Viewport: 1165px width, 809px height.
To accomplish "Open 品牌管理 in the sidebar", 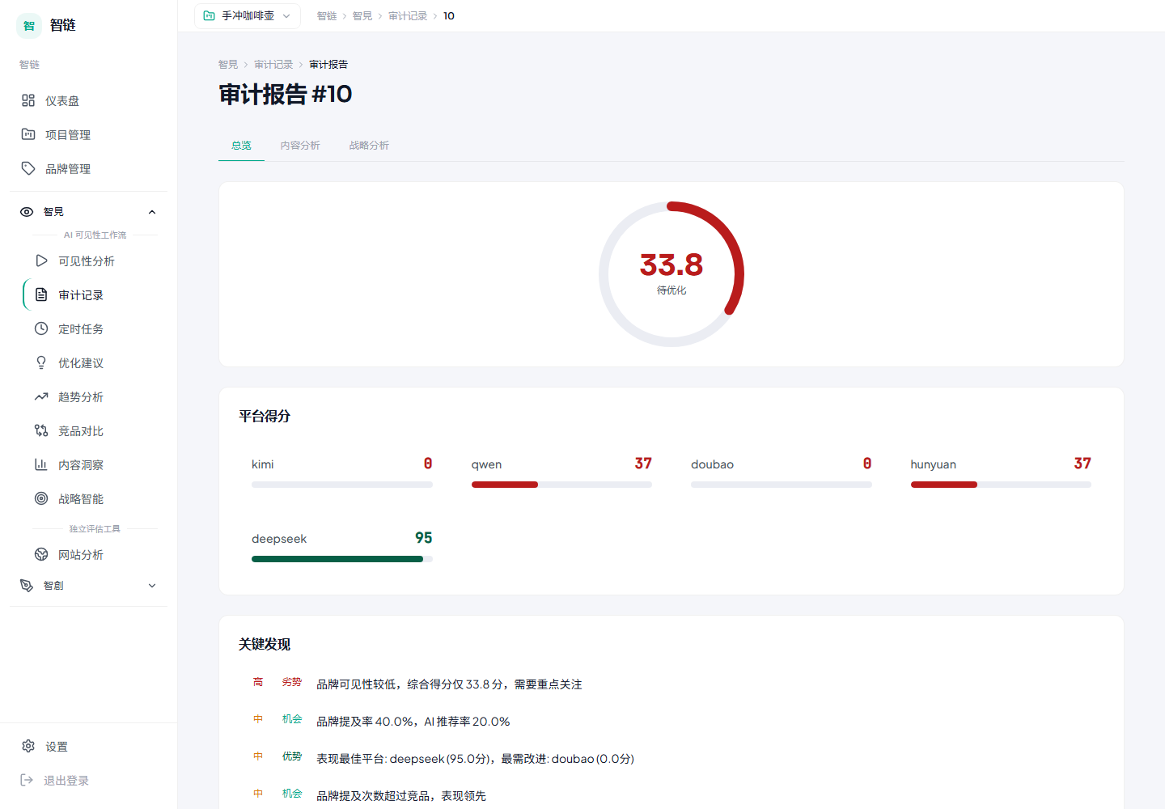I will point(89,168).
